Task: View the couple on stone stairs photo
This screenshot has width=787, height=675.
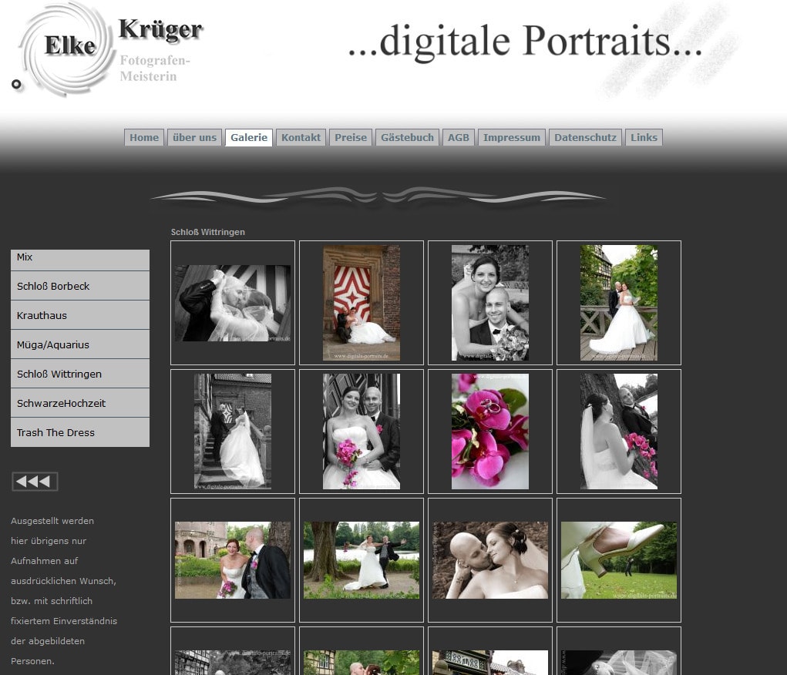Action: (233, 432)
